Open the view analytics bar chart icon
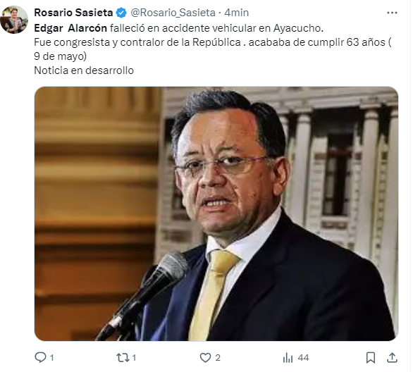This screenshot has height=372, width=413. [288, 358]
